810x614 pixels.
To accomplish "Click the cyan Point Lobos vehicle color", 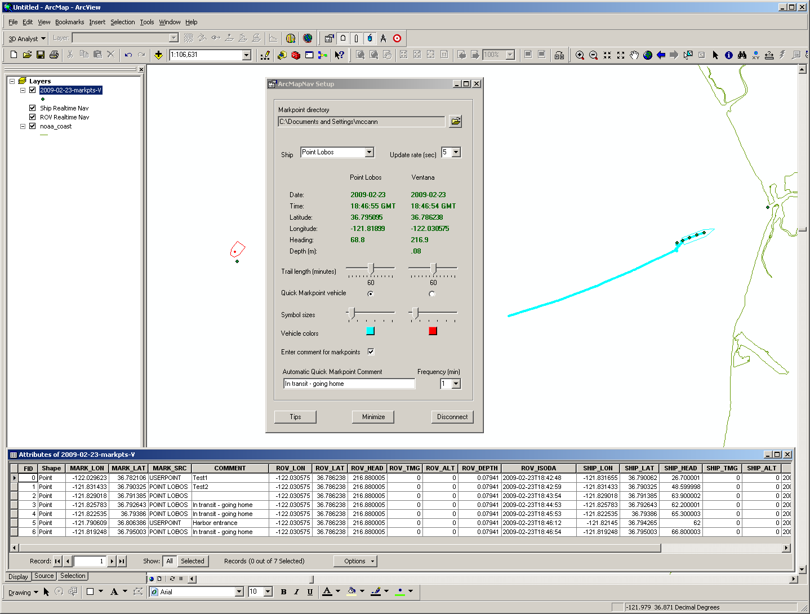I will [x=370, y=331].
